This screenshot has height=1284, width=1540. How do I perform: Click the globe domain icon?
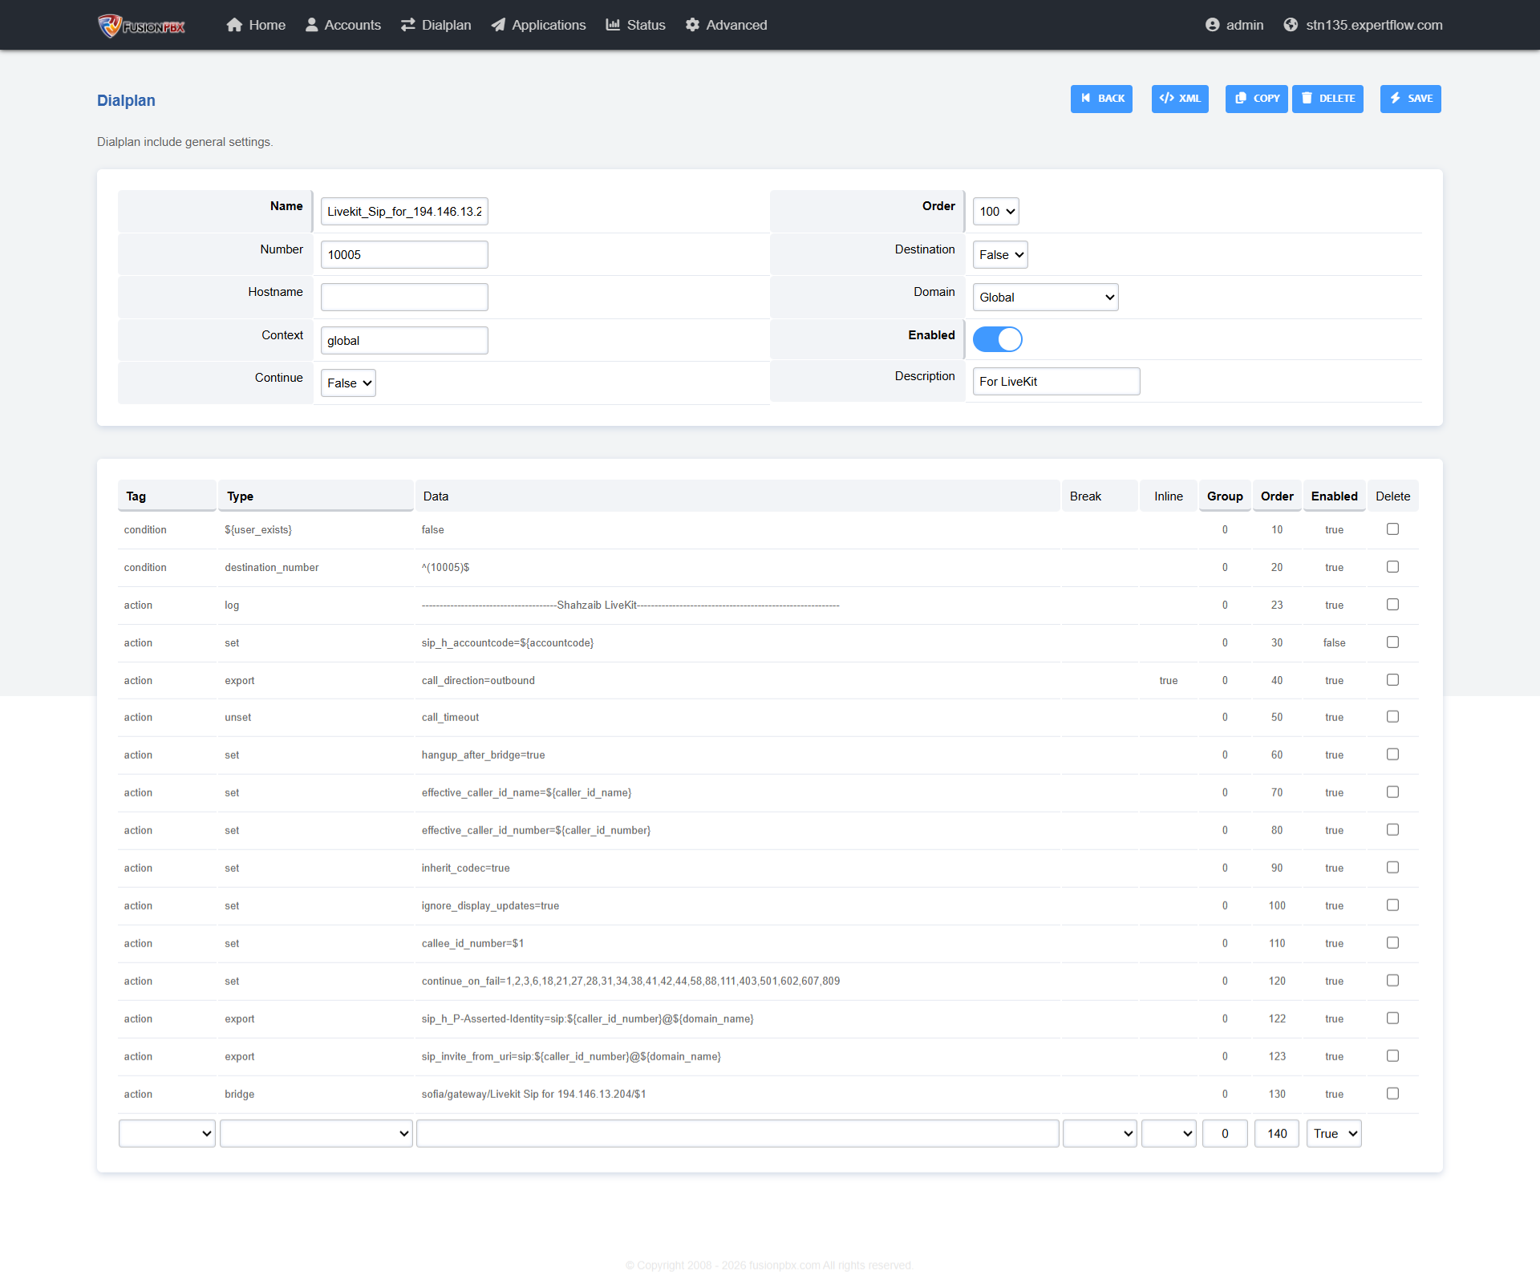point(1291,25)
